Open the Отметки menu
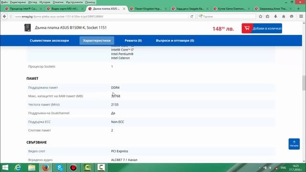Viewport: 306px width, 172px height. pos(58,2)
